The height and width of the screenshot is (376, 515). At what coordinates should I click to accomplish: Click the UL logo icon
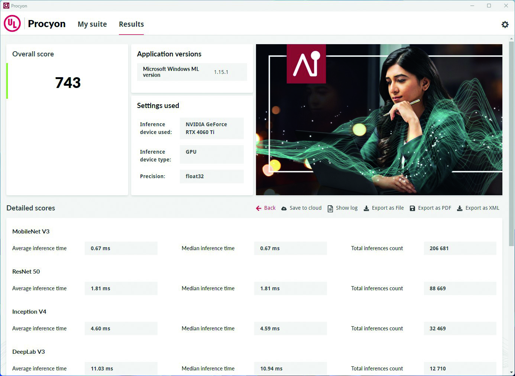point(12,24)
